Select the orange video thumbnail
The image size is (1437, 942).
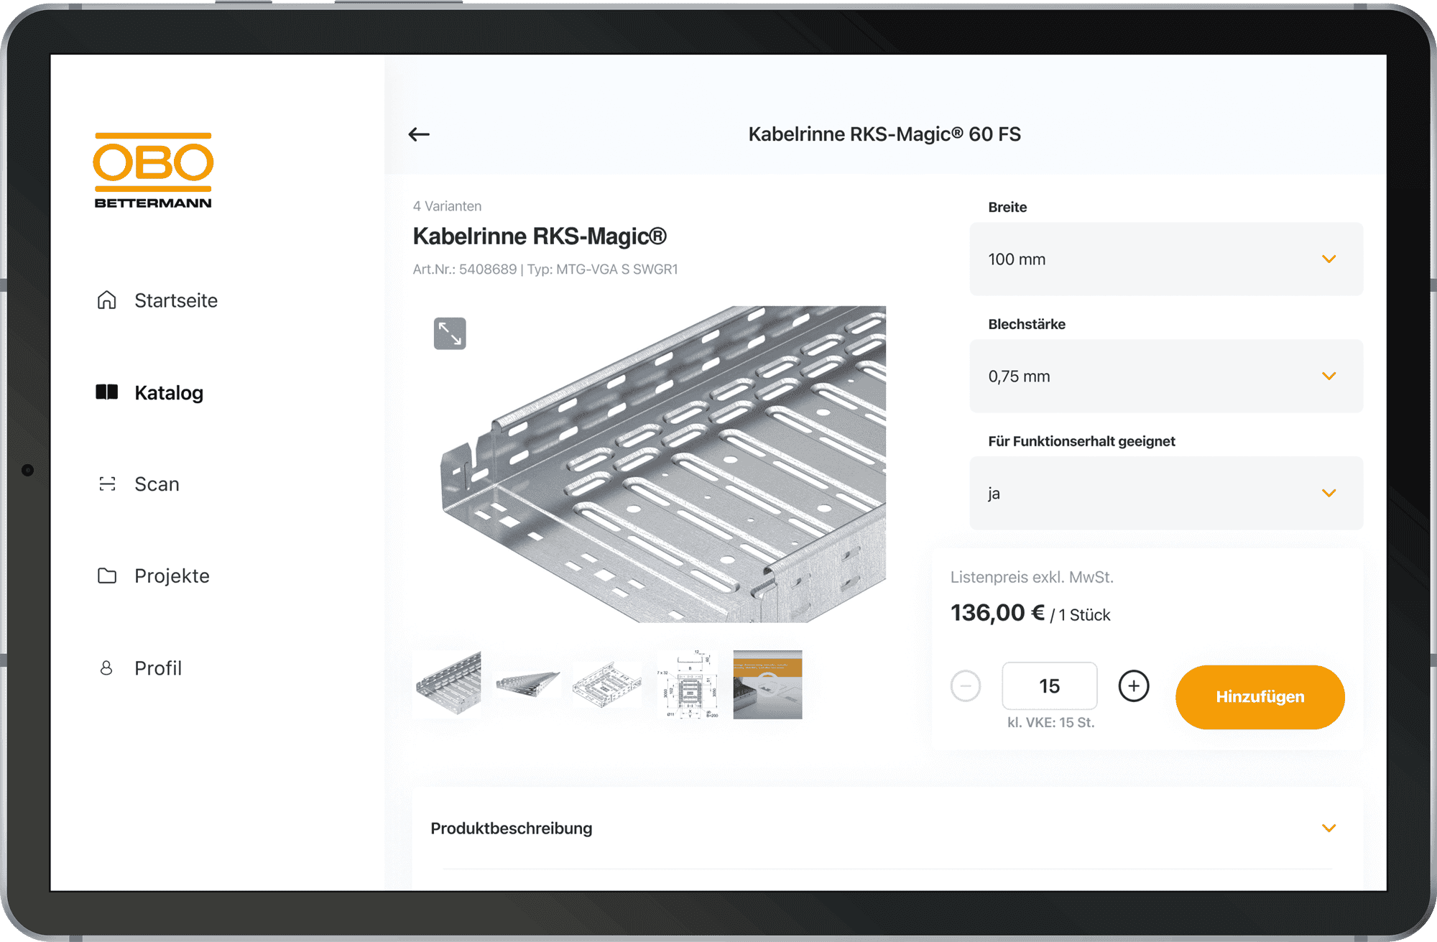[x=767, y=685]
